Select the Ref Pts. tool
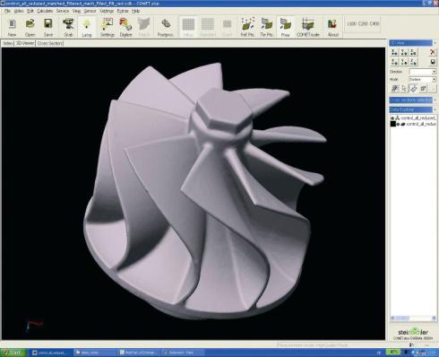 tap(247, 27)
